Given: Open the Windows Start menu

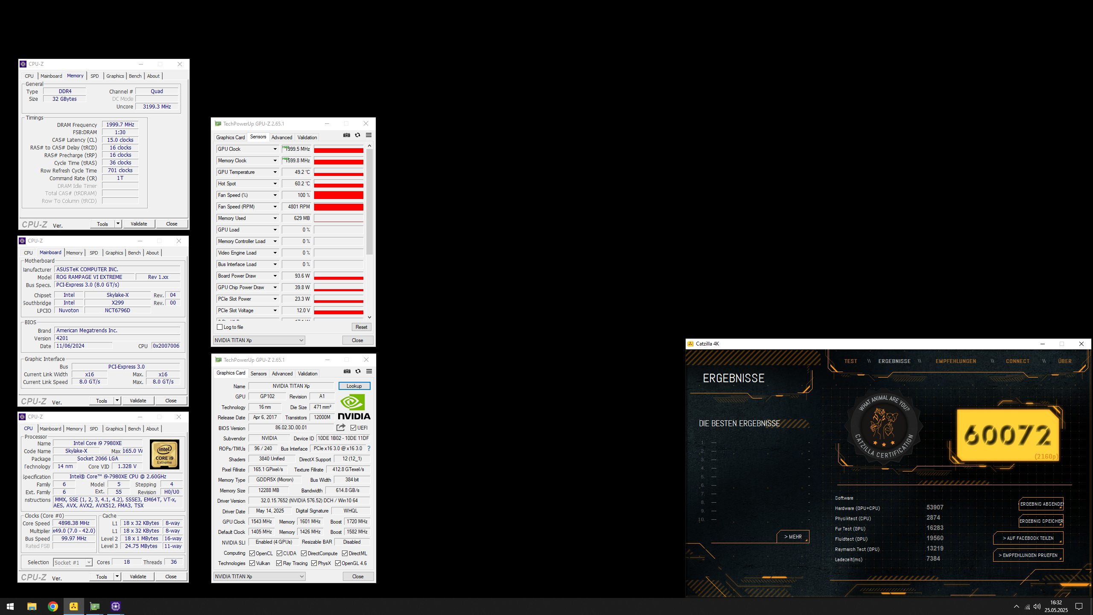Looking at the screenshot, I should [10, 606].
